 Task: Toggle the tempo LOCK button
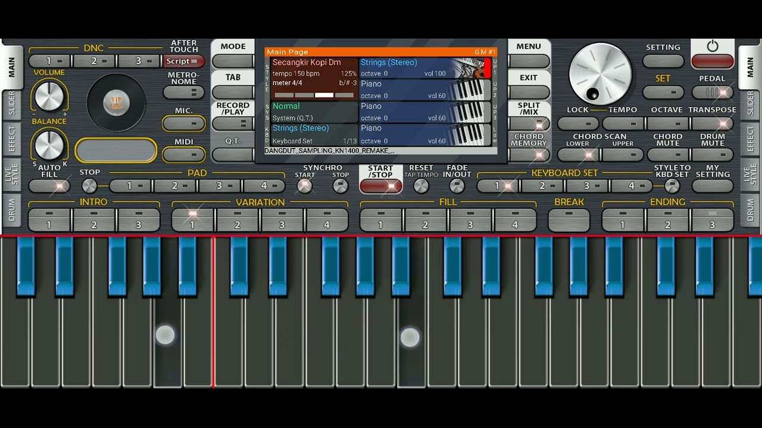tap(578, 124)
